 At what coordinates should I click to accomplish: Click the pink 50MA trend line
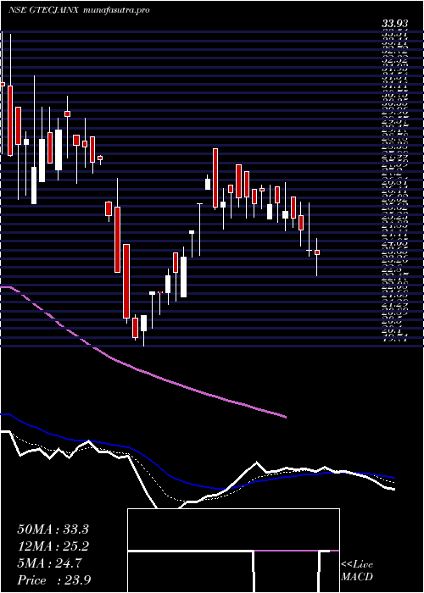tap(143, 371)
